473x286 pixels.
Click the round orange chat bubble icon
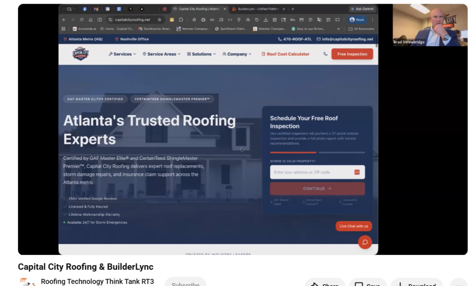[x=365, y=242]
